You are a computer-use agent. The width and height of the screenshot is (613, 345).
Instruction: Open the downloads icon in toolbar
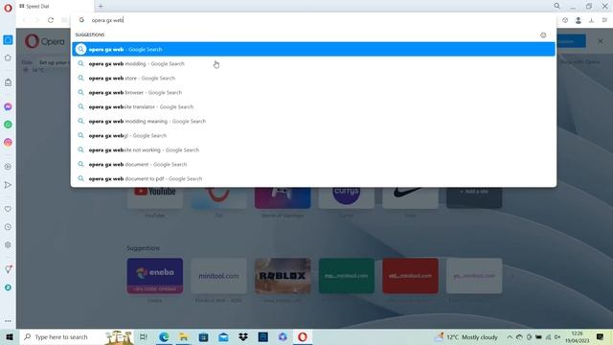point(591,20)
